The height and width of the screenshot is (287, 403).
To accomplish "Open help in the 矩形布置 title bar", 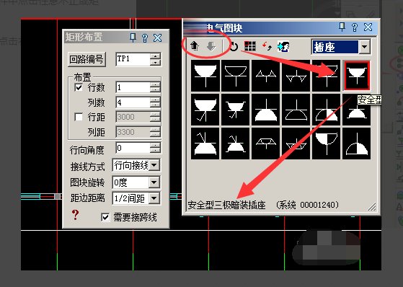I will tap(145, 38).
